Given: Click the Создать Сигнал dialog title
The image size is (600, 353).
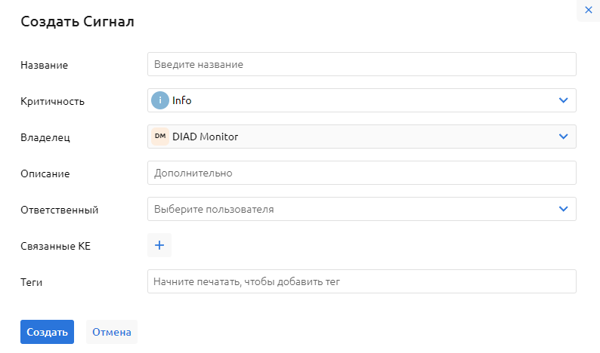Looking at the screenshot, I should [x=77, y=22].
